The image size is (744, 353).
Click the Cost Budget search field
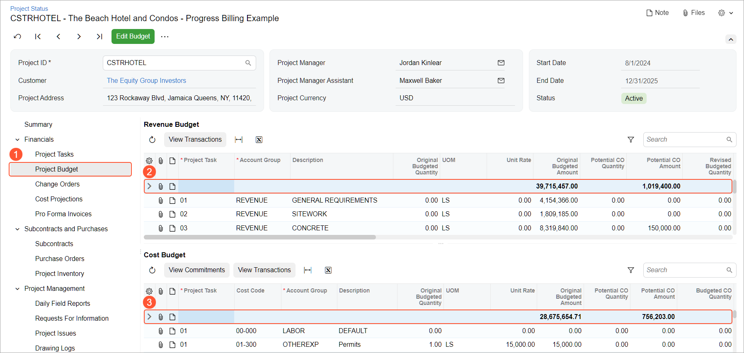(x=685, y=270)
